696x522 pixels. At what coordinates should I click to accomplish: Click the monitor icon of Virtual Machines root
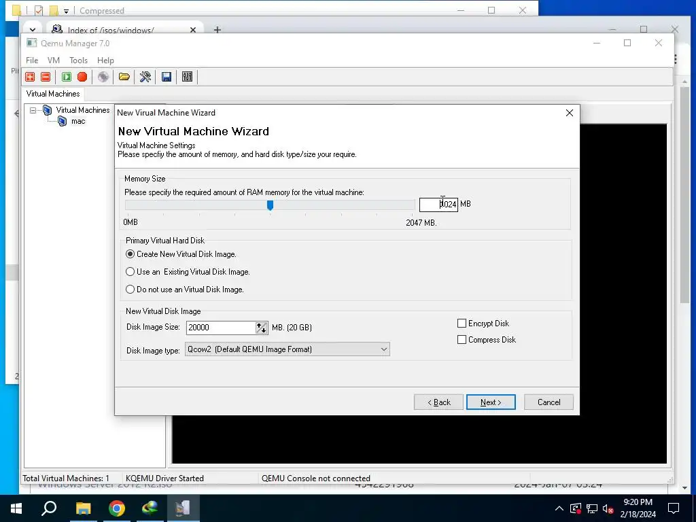pyautogui.click(x=47, y=110)
